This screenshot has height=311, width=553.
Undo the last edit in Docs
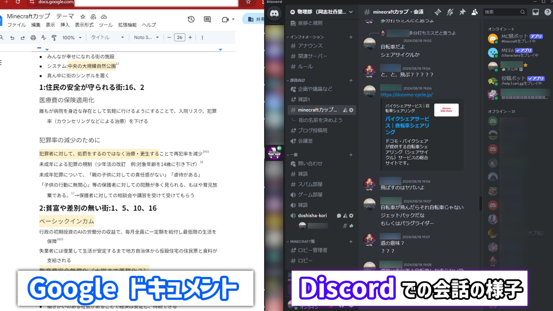click(x=12, y=38)
